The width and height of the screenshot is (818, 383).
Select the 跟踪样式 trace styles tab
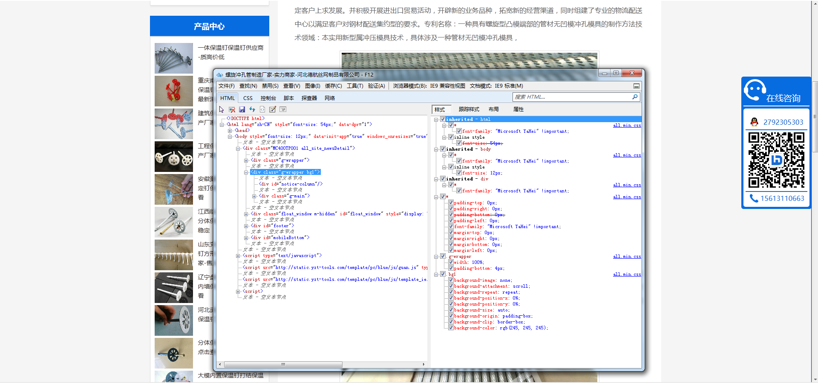click(469, 109)
